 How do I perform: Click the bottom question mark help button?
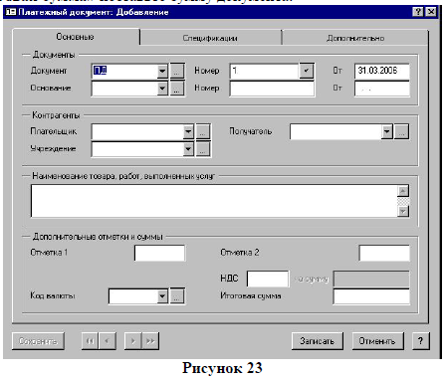pyautogui.click(x=421, y=341)
